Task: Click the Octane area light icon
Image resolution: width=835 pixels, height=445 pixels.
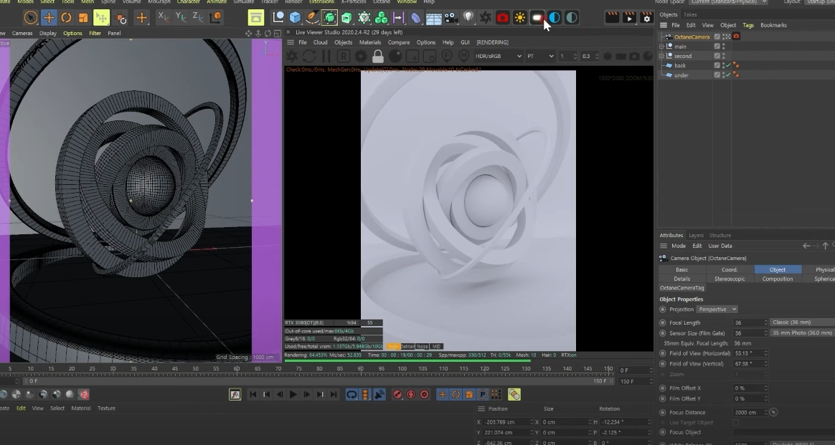Action: (x=537, y=17)
